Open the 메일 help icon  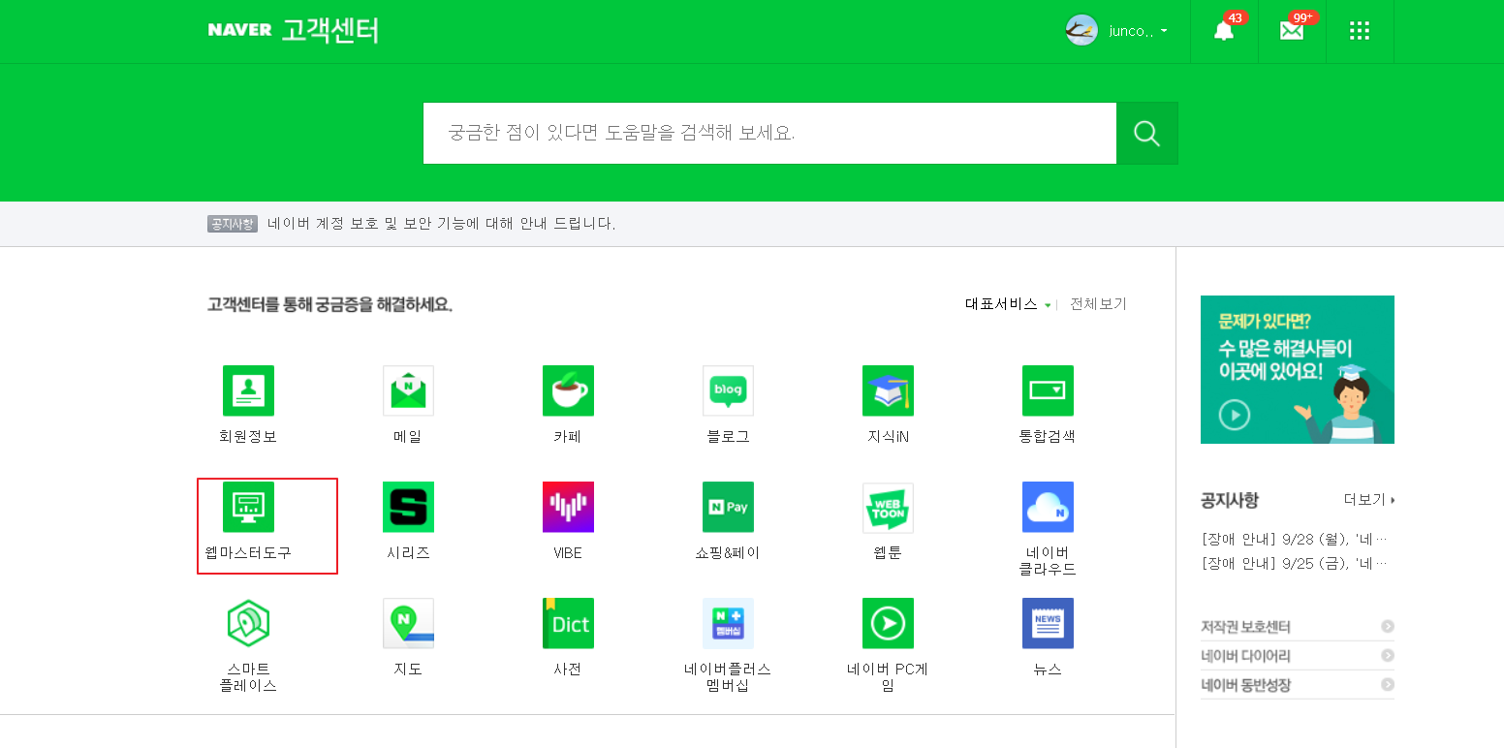408,390
